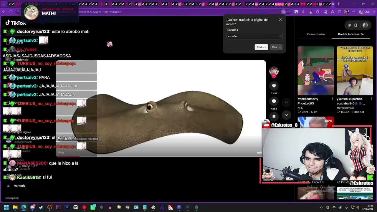Reload the page with the refresh icon
This screenshot has width=377, height=212.
tap(11, 12)
